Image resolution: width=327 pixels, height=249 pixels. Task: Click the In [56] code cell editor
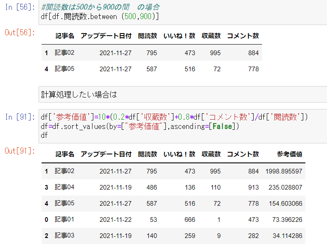(x=182, y=12)
